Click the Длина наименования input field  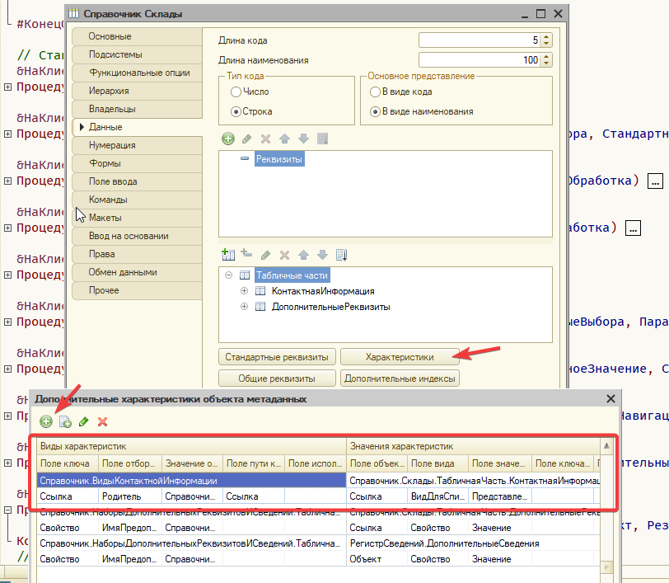480,60
